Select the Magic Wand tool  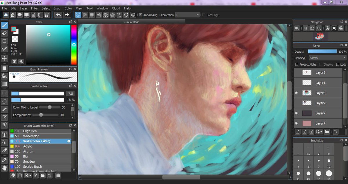click(x=4, y=109)
